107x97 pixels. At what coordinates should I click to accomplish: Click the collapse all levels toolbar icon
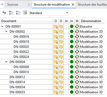(18, 13)
